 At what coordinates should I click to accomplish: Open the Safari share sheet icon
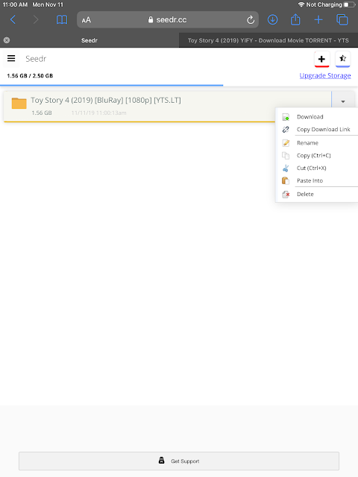(295, 19)
